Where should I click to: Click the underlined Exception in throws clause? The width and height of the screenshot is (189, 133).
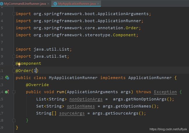point(165,92)
